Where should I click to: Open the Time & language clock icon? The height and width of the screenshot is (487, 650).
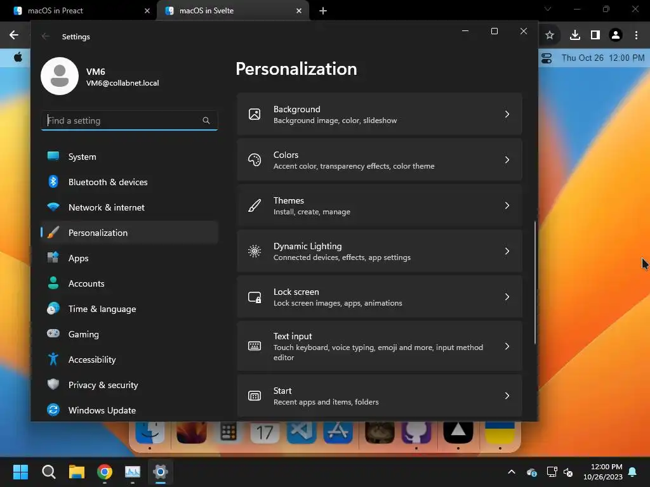click(x=53, y=309)
